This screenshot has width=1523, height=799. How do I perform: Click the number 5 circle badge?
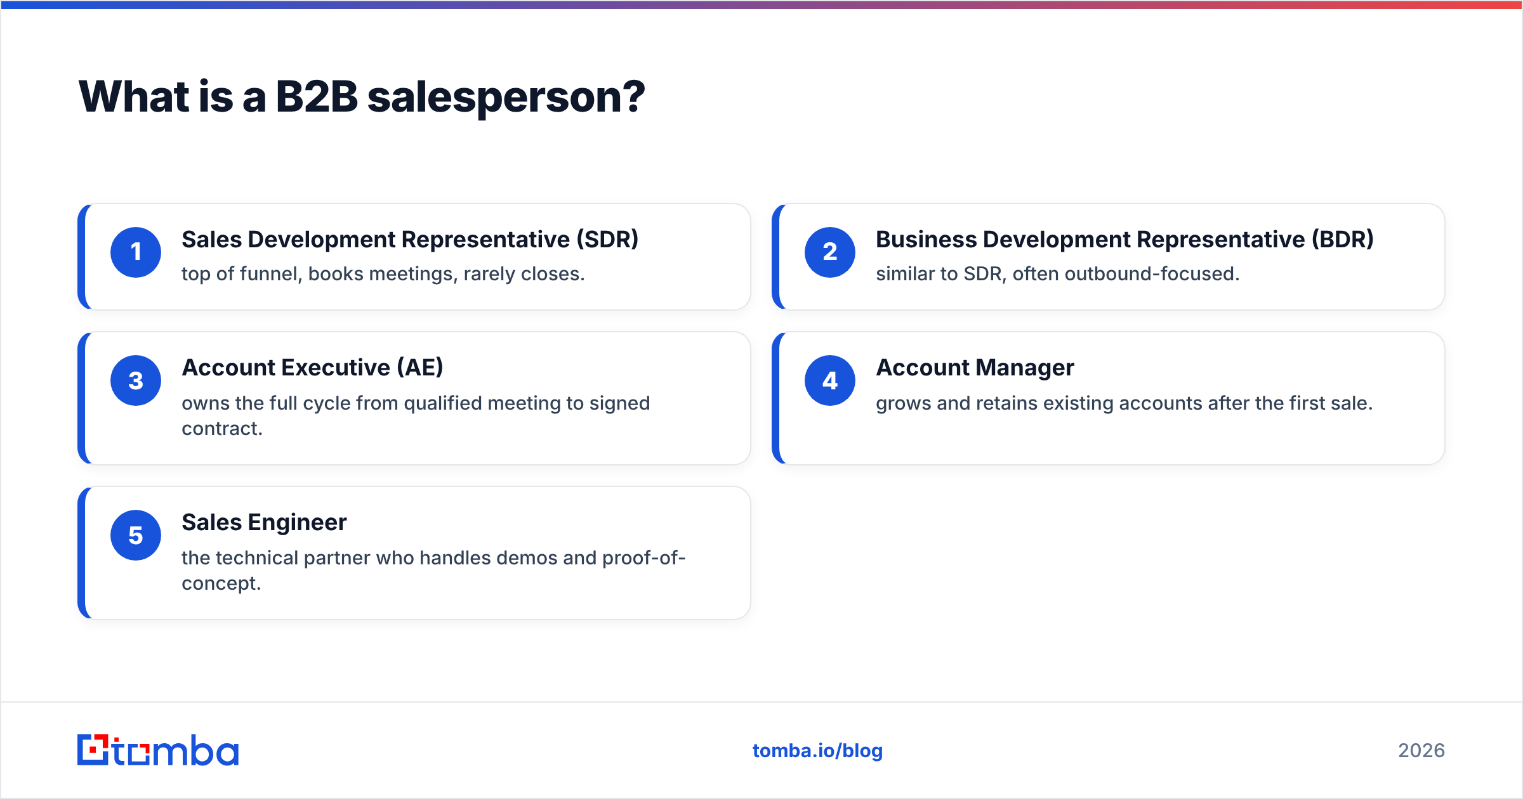click(136, 535)
